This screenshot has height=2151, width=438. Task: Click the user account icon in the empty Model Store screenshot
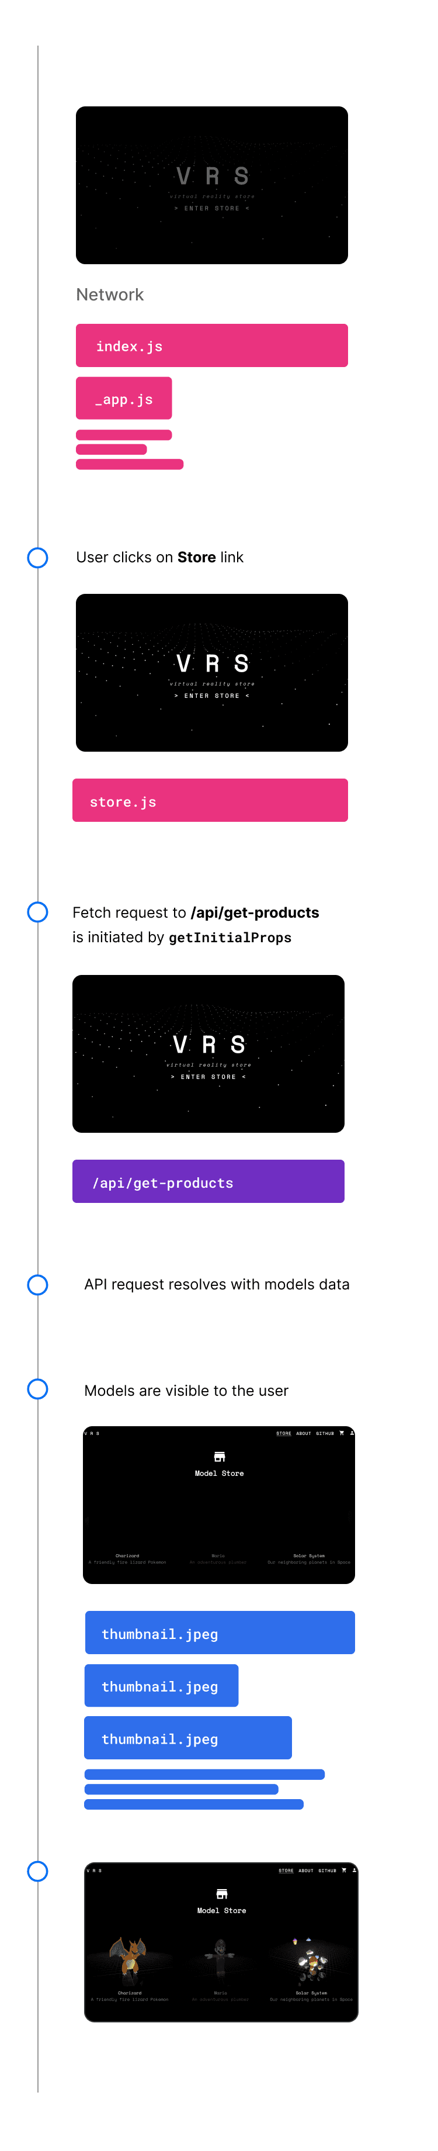pos(352,1433)
